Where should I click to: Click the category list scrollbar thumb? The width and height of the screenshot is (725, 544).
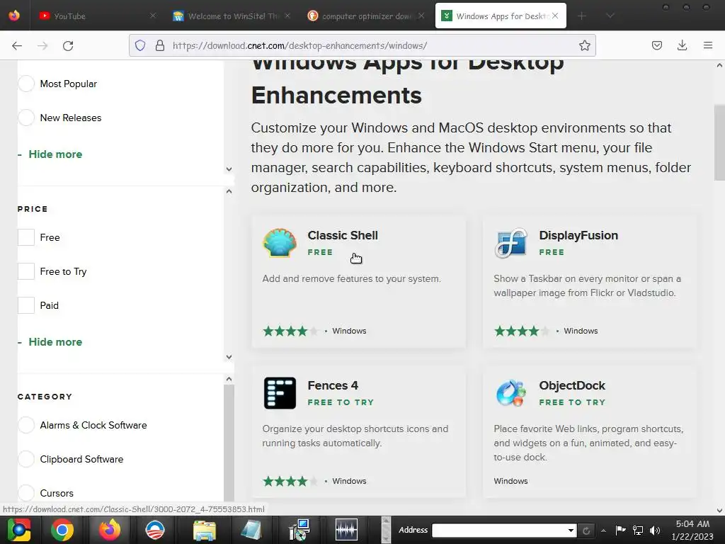click(229, 442)
